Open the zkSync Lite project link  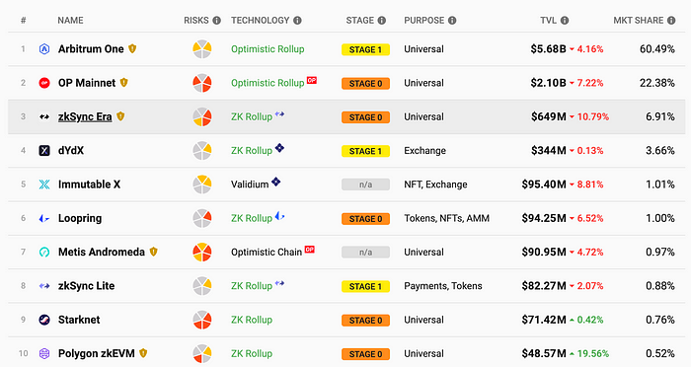pos(87,286)
